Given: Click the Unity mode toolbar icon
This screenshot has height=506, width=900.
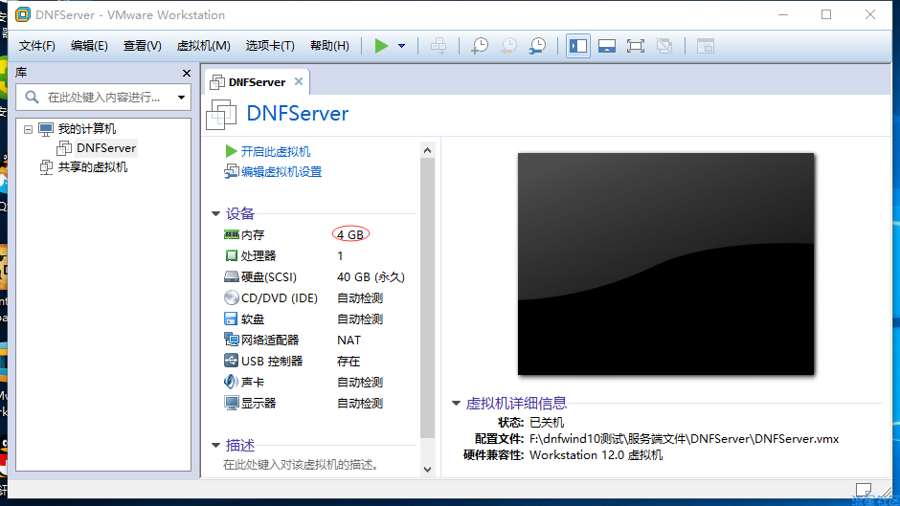Looking at the screenshot, I should coord(664,46).
